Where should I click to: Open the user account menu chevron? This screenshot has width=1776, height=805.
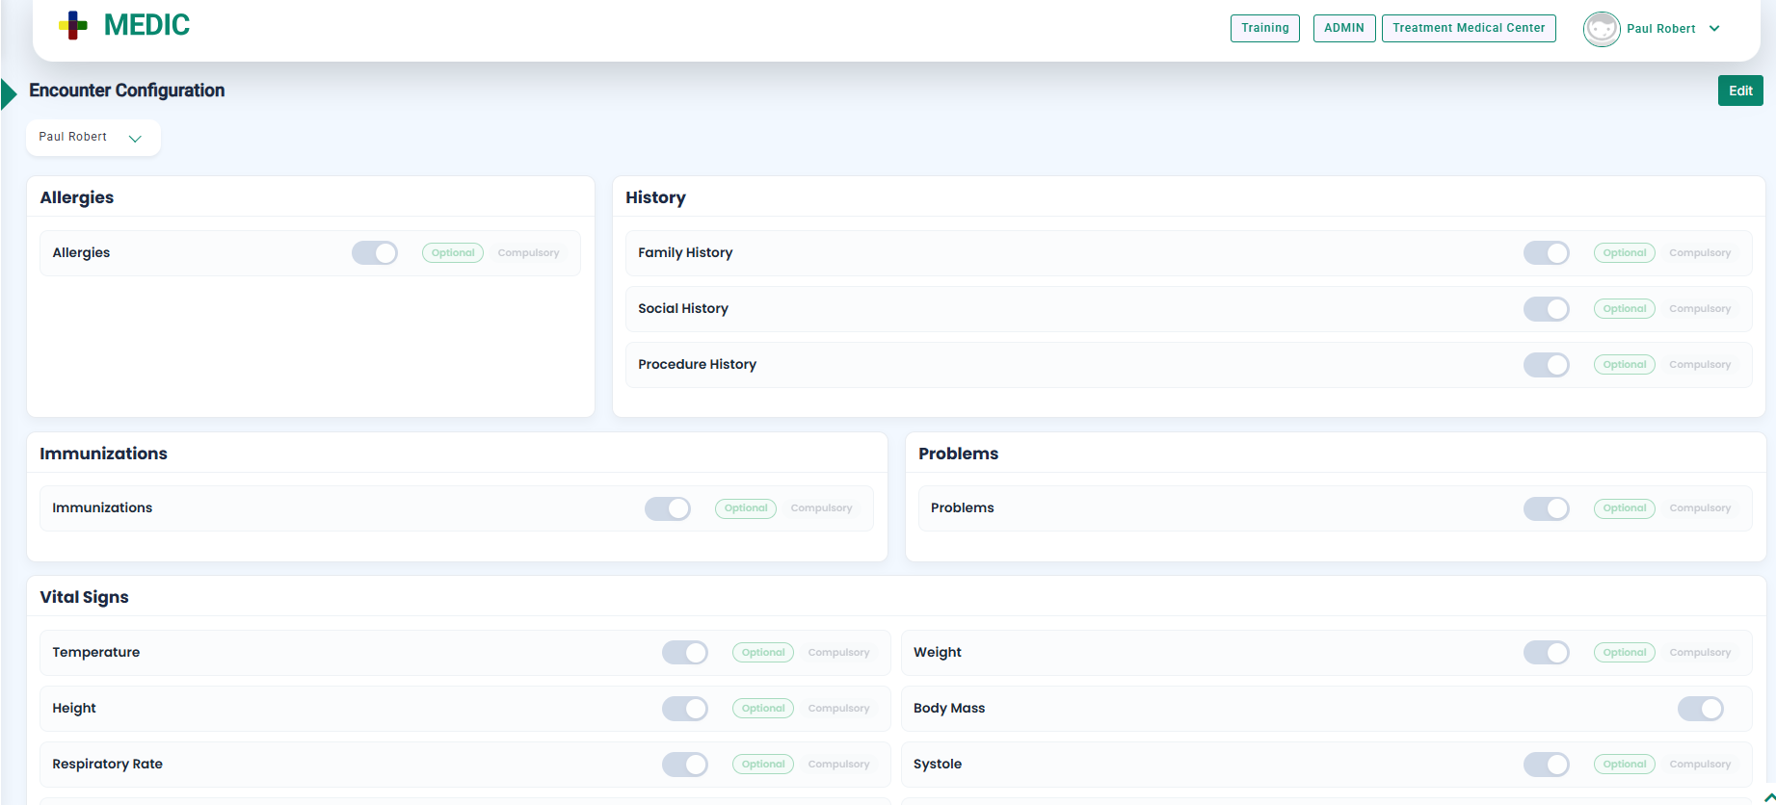tap(1714, 29)
